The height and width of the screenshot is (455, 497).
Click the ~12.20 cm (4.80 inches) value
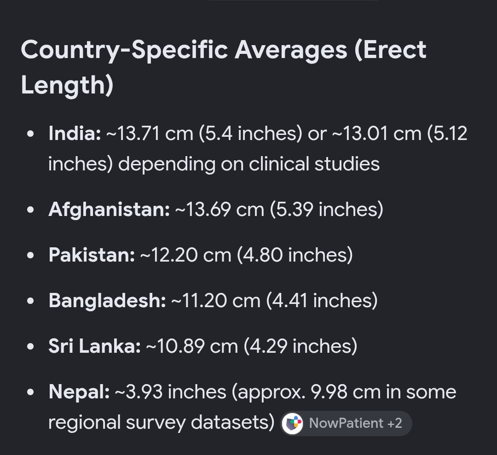click(x=246, y=255)
